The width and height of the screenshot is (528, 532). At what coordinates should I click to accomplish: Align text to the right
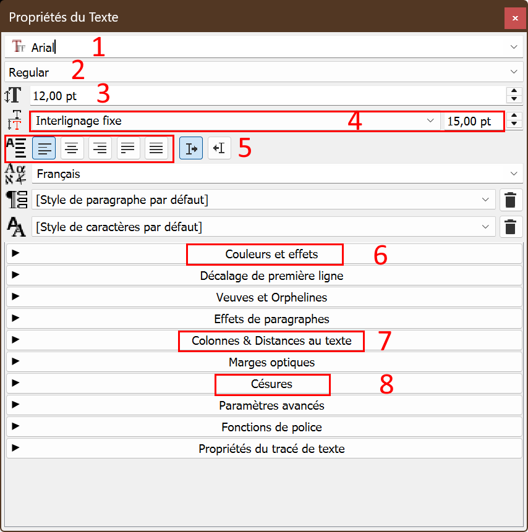pyautogui.click(x=100, y=148)
